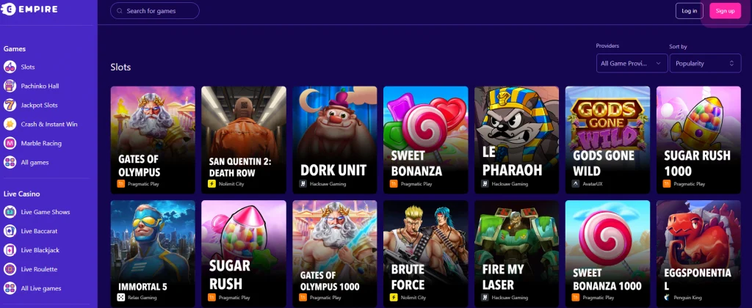Click the Log in button

tap(689, 11)
